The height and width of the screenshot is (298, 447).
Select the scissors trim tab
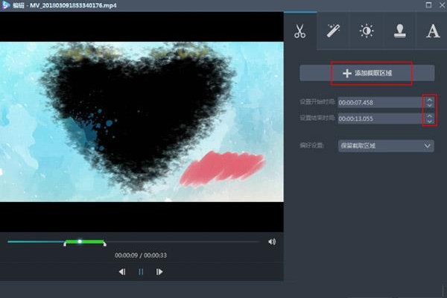tap(299, 31)
